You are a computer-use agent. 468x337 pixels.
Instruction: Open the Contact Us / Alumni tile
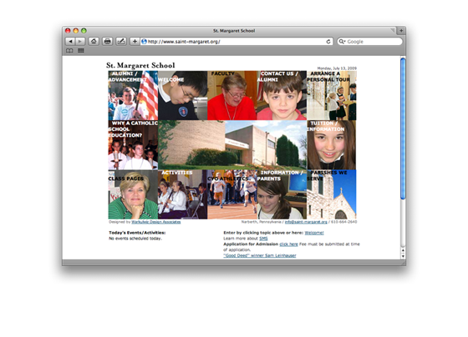282,95
